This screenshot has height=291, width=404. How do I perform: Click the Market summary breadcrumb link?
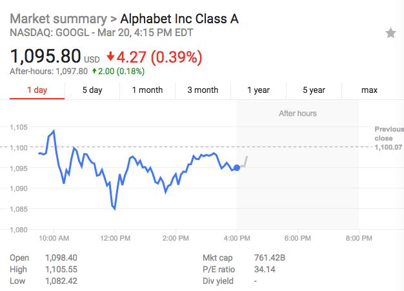[58, 19]
